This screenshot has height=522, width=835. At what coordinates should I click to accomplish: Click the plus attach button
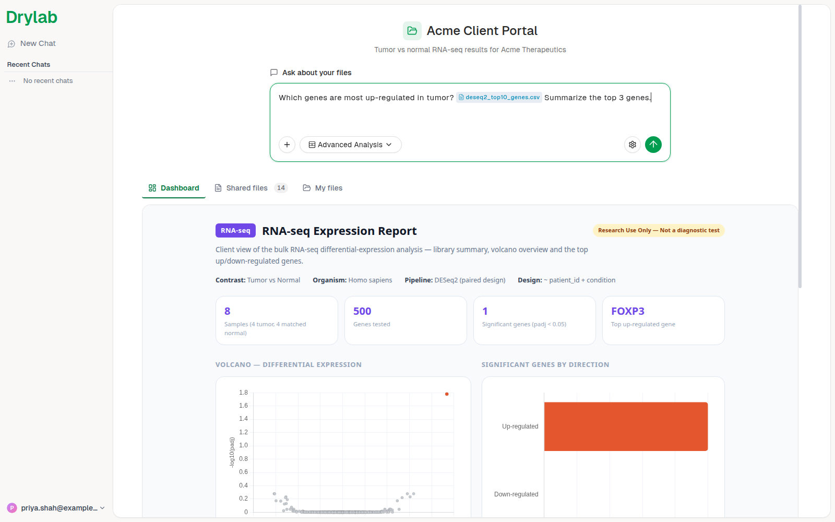287,145
